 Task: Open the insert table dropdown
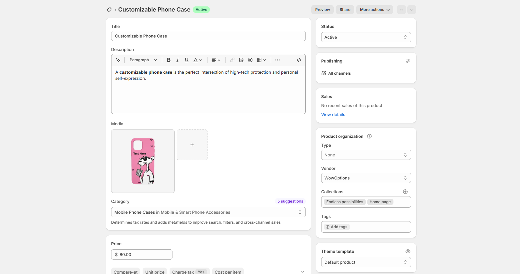[261, 60]
